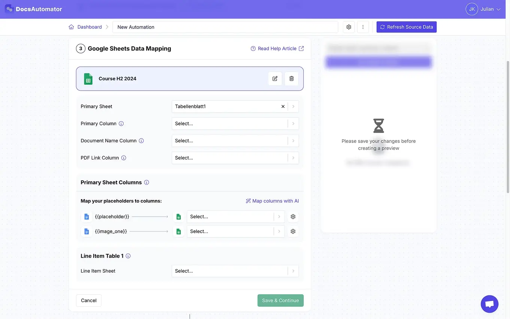This screenshot has height=319, width=510.
Task: Click Refresh Source Data
Action: 406,27
